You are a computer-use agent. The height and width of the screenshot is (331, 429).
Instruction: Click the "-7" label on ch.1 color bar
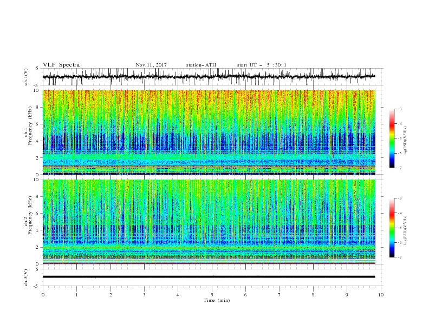coord(399,168)
